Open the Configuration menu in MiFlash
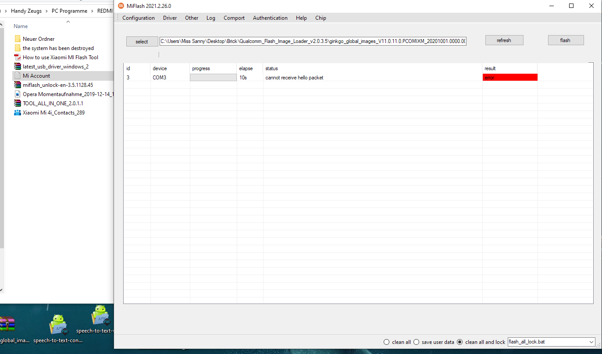 [138, 18]
